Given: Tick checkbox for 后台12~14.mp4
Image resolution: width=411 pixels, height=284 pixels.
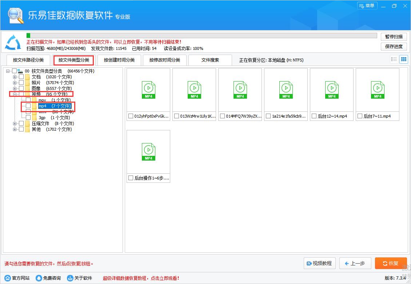Looking at the screenshot, I should coord(314,116).
